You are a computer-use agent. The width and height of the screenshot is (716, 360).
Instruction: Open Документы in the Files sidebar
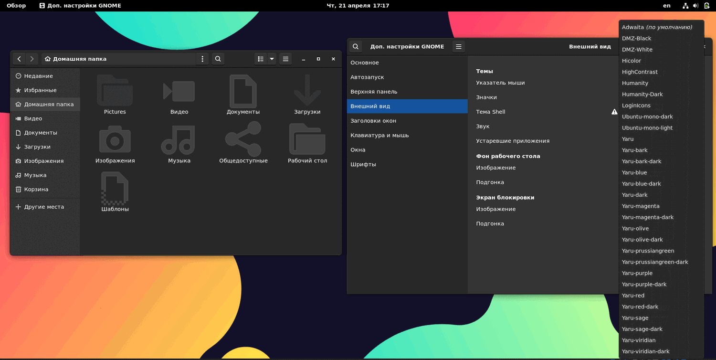click(45, 133)
